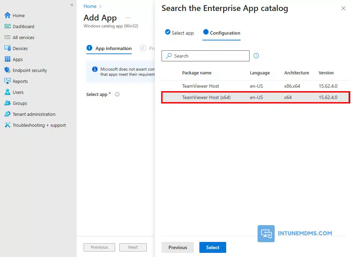
Task: Open All services in sidebar
Action: [23, 37]
